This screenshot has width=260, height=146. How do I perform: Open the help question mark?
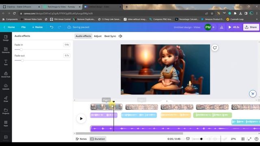(x=256, y=139)
